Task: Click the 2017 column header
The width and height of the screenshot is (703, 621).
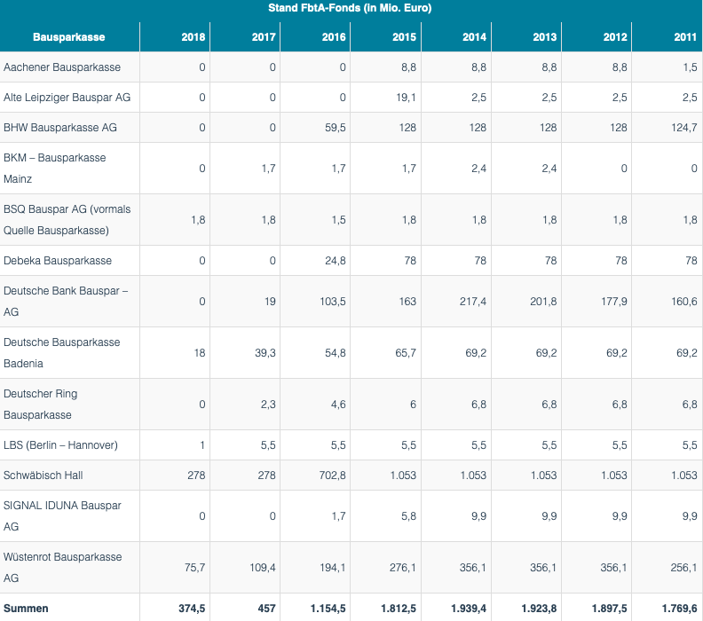Action: click(x=264, y=37)
